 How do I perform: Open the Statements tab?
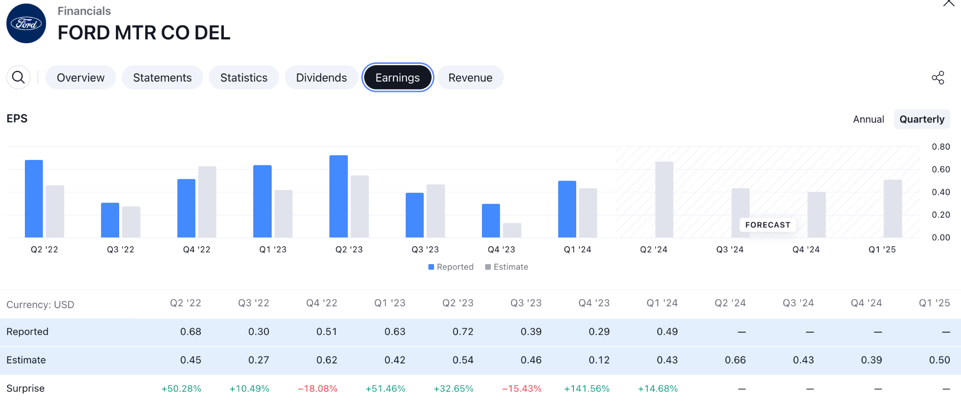(x=162, y=77)
